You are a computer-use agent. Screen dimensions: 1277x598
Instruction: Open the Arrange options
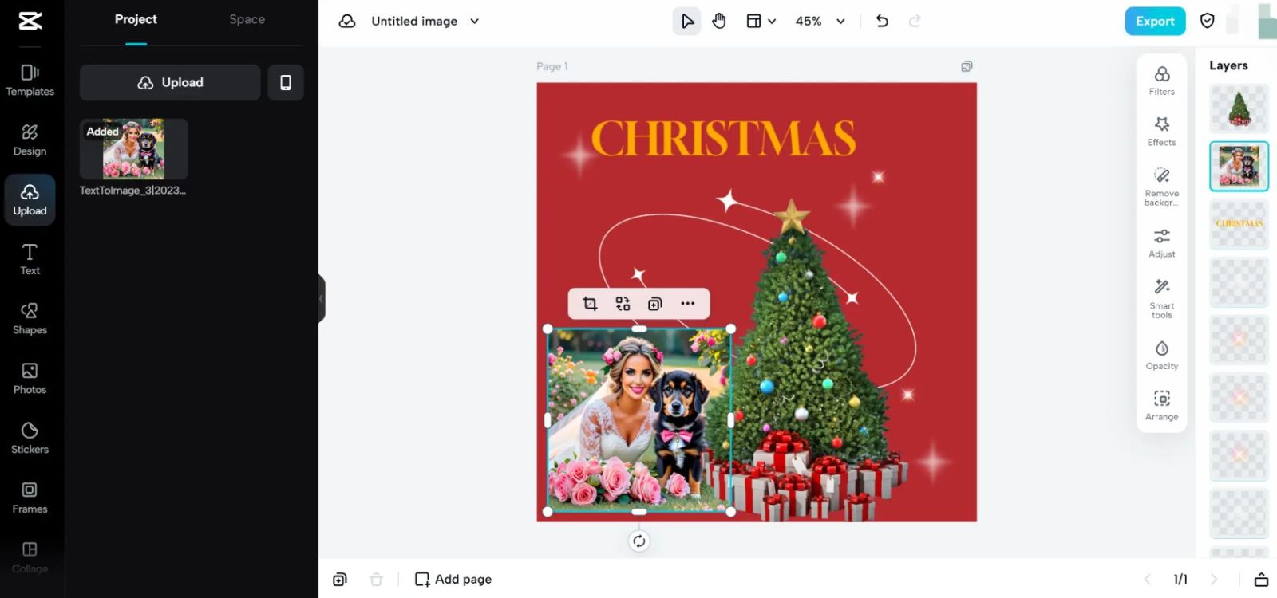[x=1161, y=405]
